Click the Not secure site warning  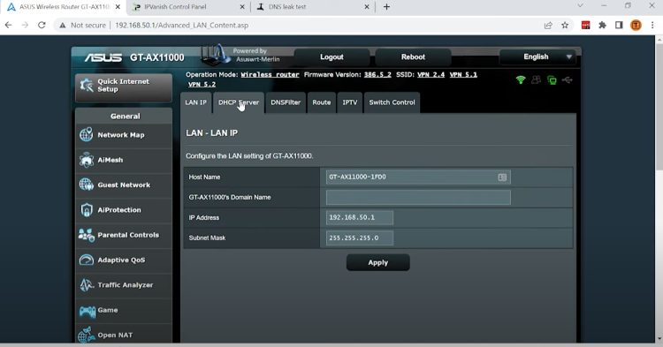pos(83,25)
